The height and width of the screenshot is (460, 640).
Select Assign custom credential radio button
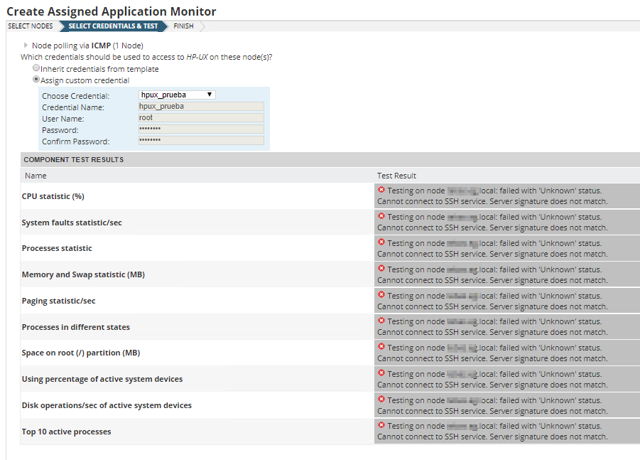tap(36, 79)
